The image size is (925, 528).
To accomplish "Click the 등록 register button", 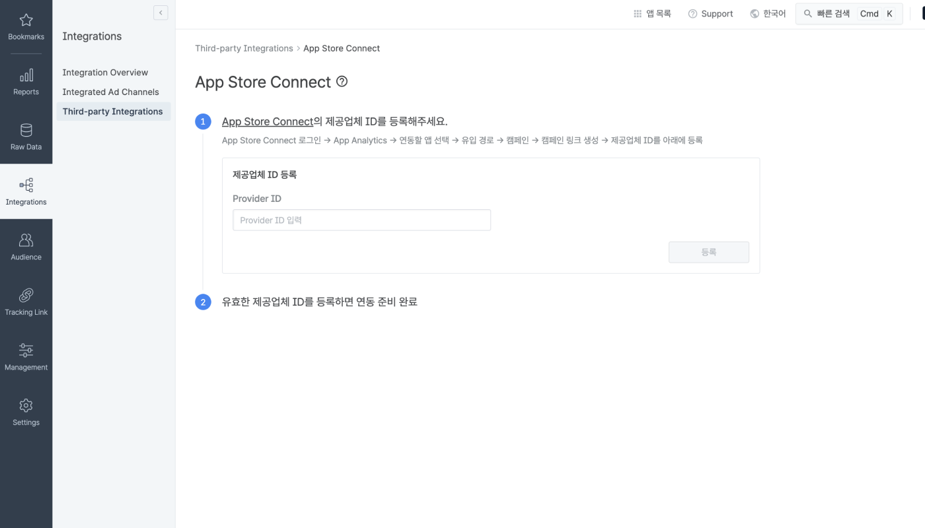I will click(709, 252).
